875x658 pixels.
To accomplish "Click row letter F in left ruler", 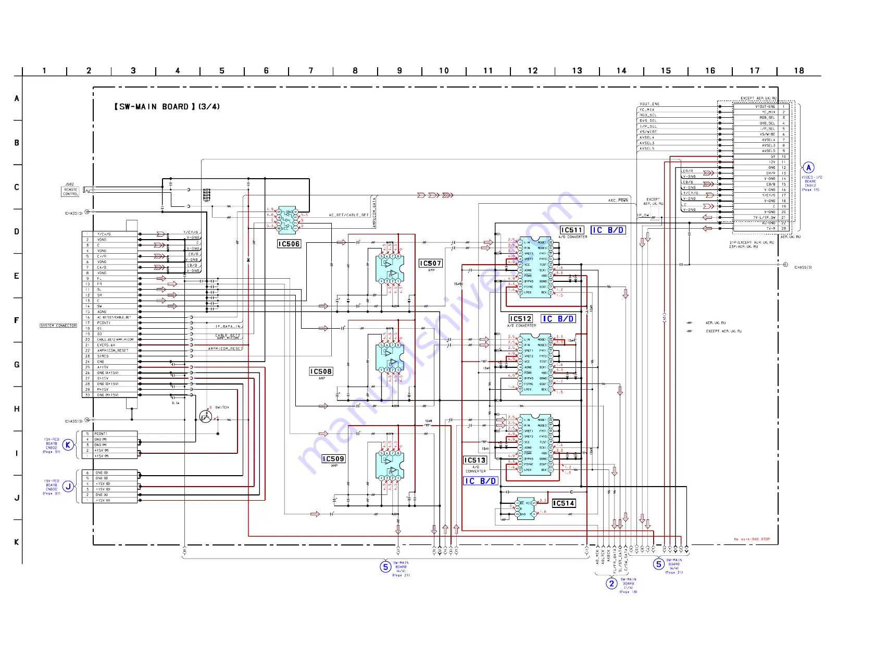I will (x=17, y=320).
